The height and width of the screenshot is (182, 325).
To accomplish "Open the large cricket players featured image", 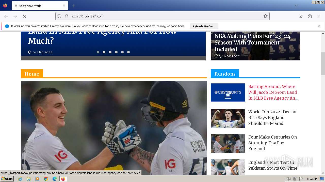I will [x=114, y=128].
